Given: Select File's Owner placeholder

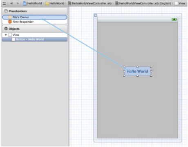Looking at the screenshot, I should click(35, 17).
